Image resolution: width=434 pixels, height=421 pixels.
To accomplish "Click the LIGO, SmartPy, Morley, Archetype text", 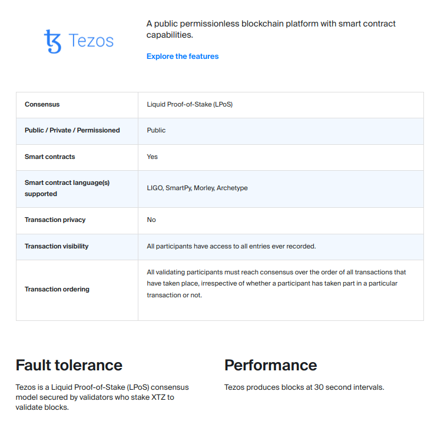I will coord(197,188).
